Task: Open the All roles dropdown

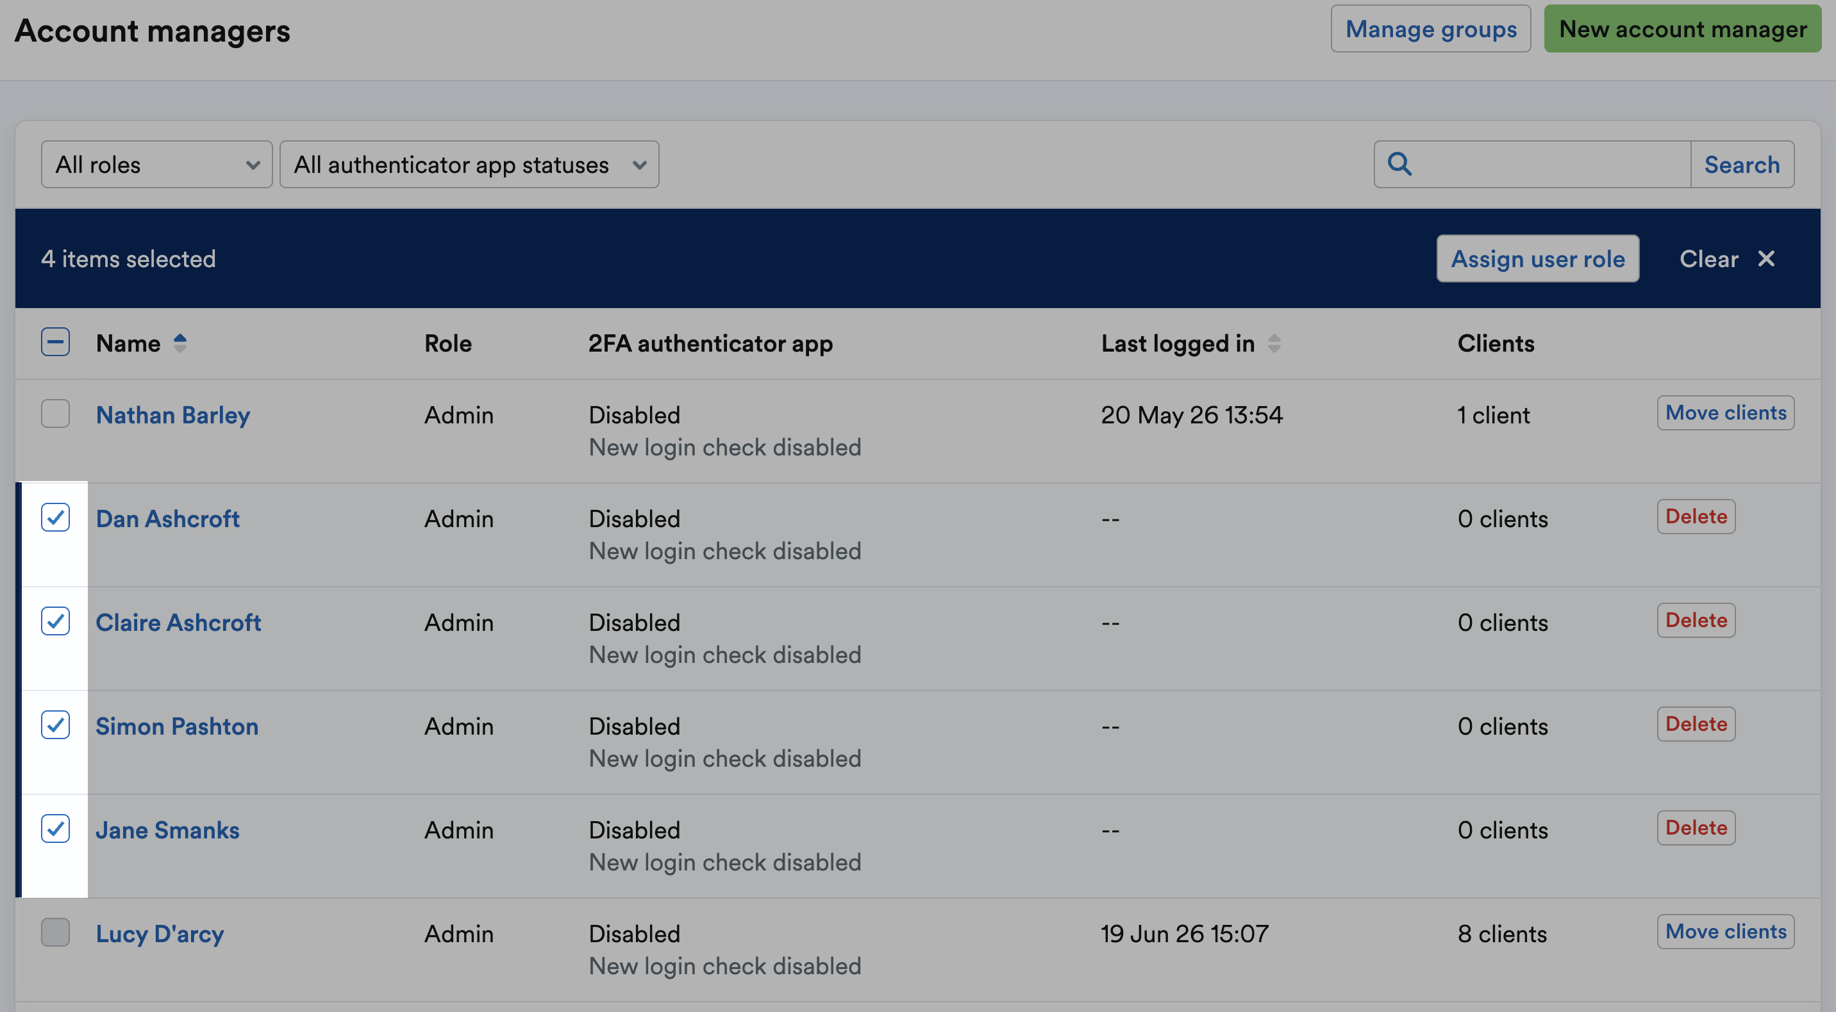Action: pyautogui.click(x=157, y=165)
